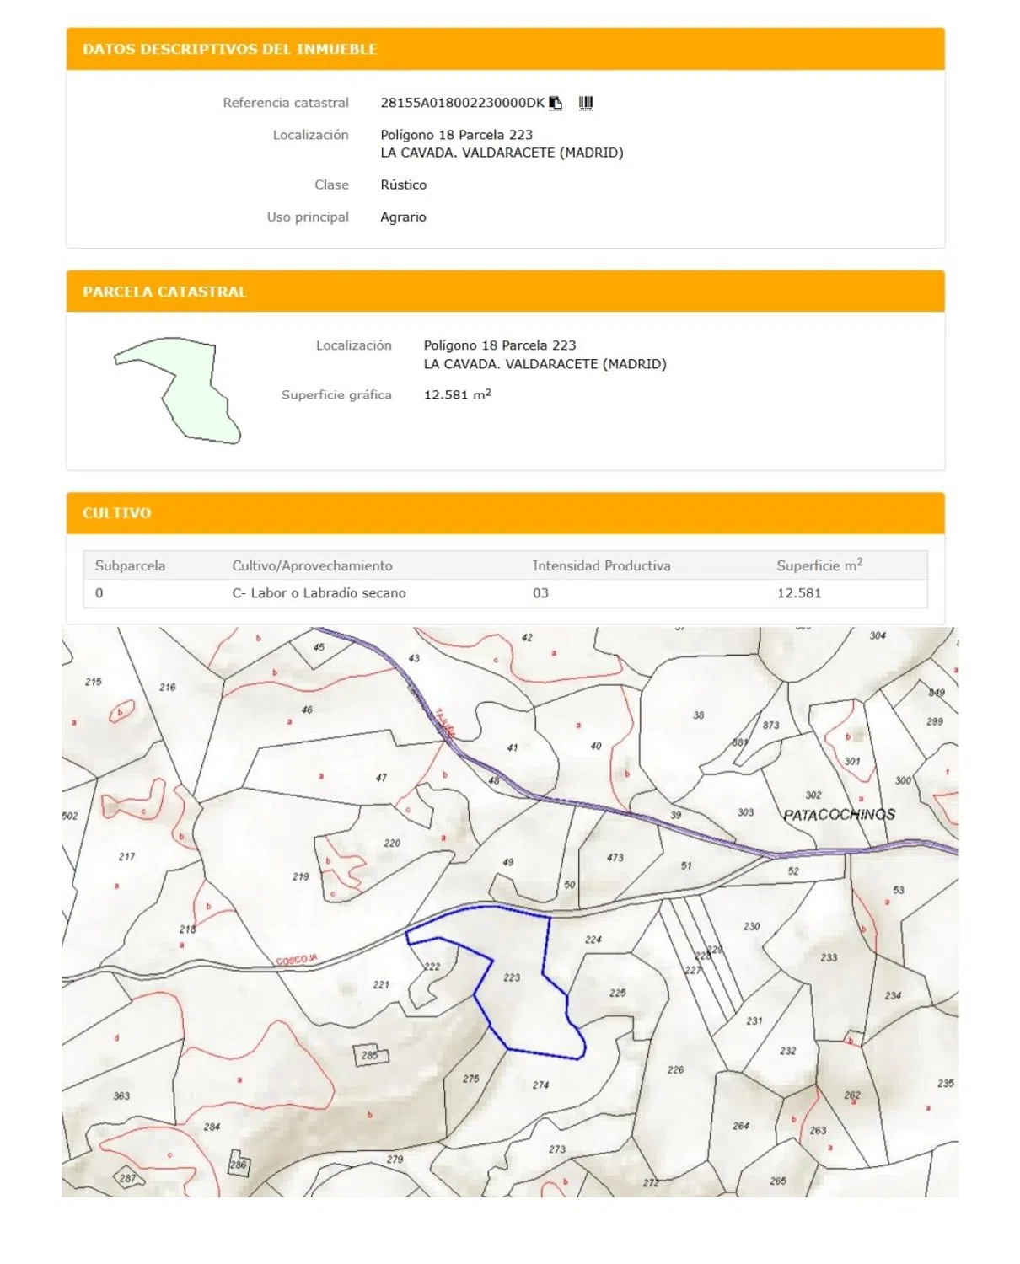
Task: Copy the cadastral reference to clipboard
Action: pos(556,103)
